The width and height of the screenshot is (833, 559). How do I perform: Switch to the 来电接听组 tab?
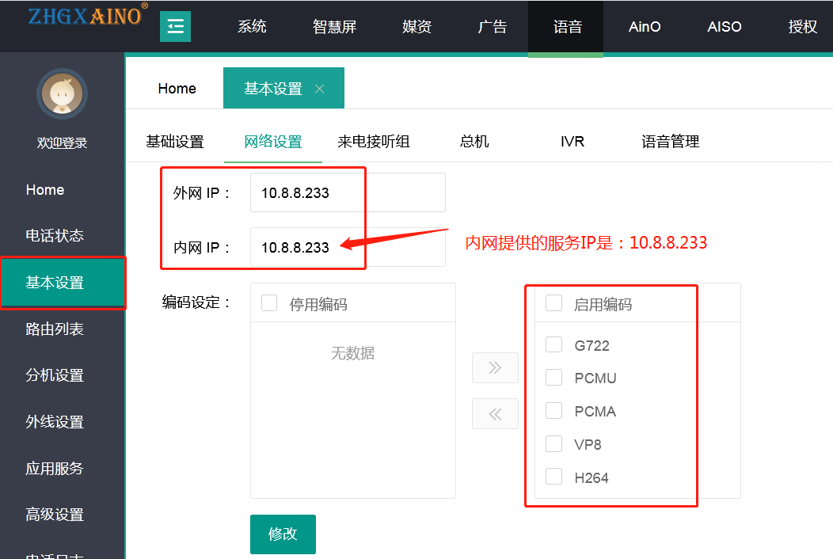[x=374, y=142]
